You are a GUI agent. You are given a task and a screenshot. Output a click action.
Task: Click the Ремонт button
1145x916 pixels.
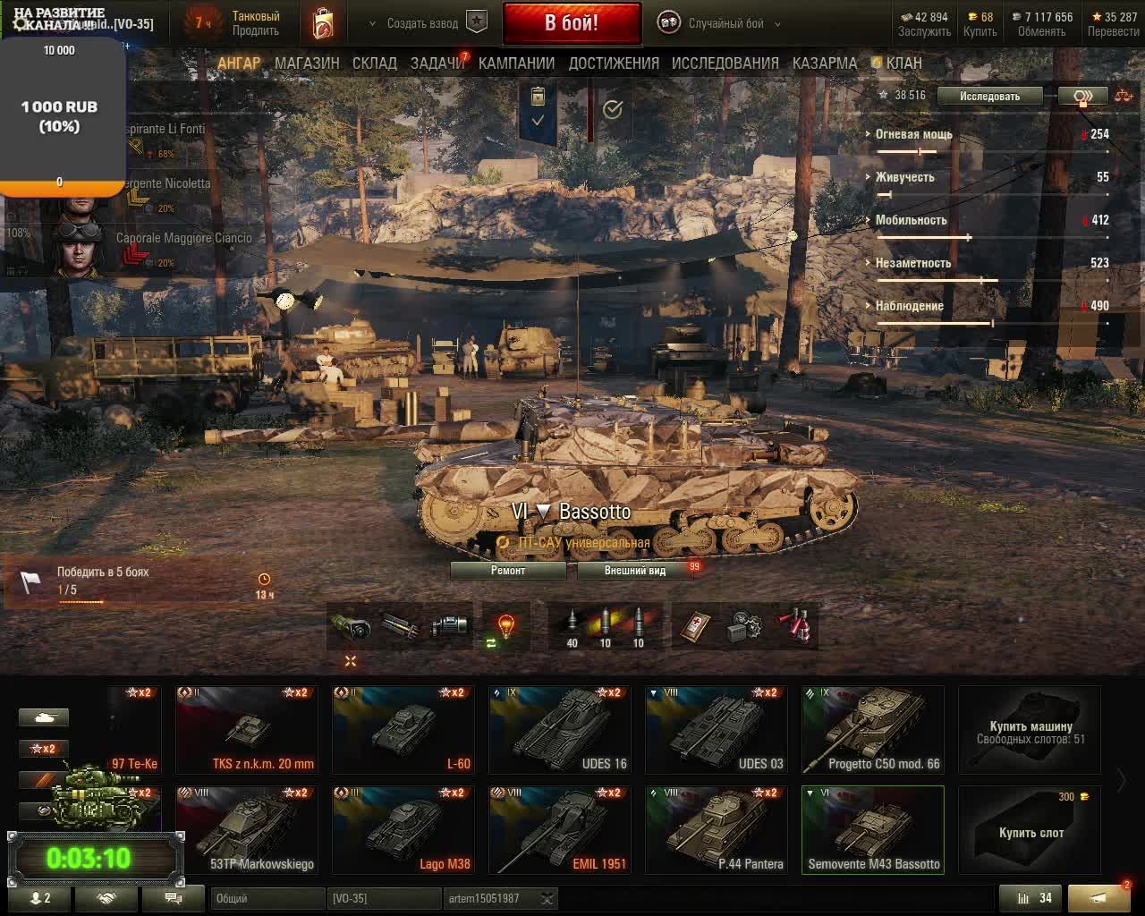click(508, 570)
